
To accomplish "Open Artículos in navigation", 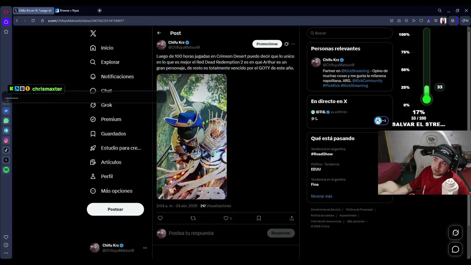I will [106, 162].
